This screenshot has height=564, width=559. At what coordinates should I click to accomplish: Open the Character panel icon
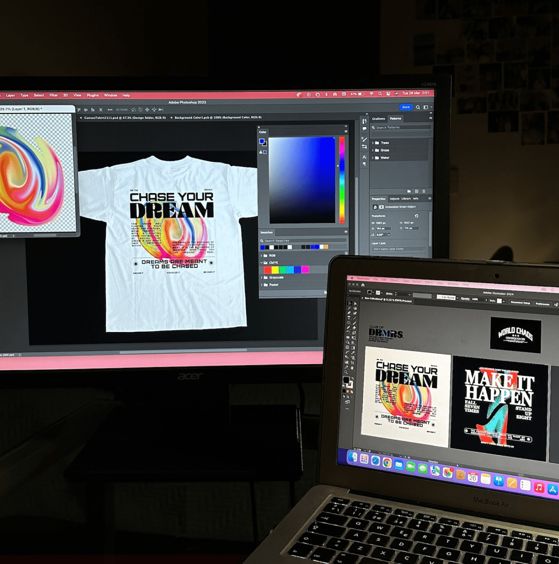tap(364, 157)
